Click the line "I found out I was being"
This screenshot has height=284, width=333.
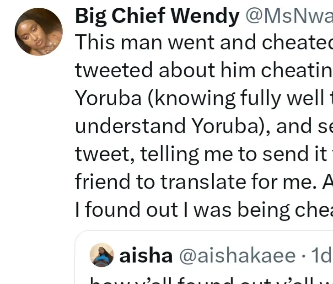pyautogui.click(x=204, y=209)
